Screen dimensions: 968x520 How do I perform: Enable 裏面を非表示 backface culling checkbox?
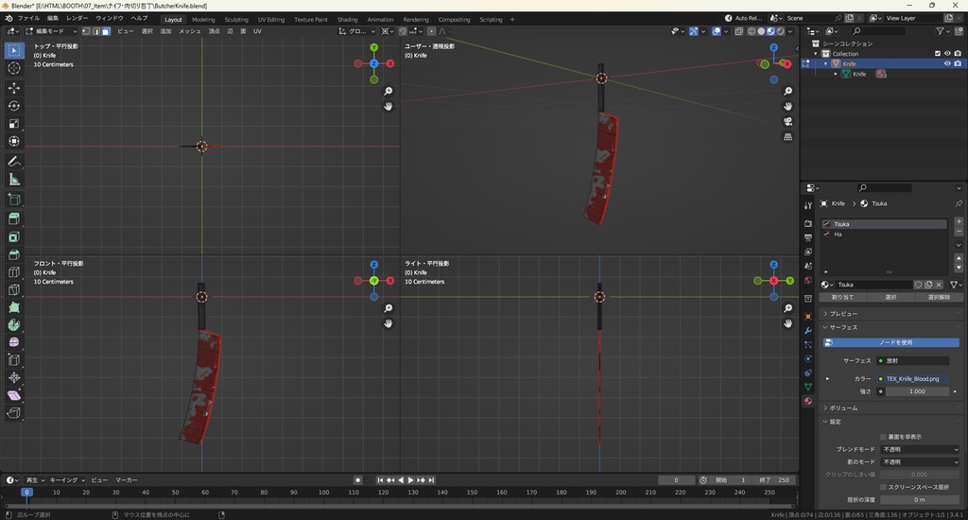tap(884, 437)
